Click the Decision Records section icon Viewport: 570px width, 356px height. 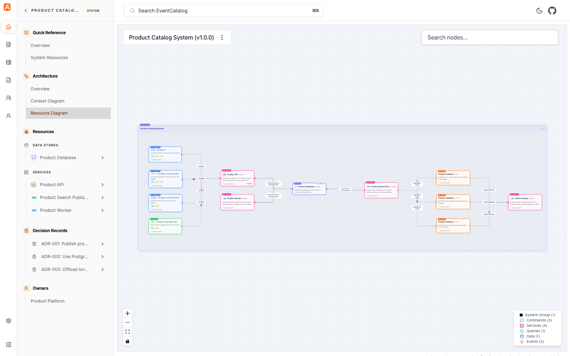point(26,231)
